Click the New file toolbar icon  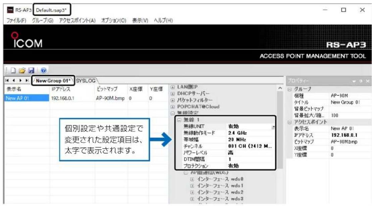13,70
